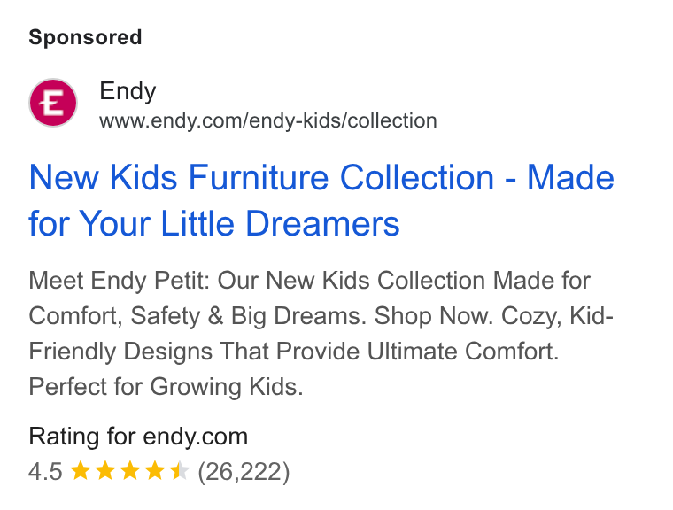Screen dimensions: 673x510
Task: Click 'Comfort, Safety & Big Dreams' text
Action: pyautogui.click(x=197, y=316)
